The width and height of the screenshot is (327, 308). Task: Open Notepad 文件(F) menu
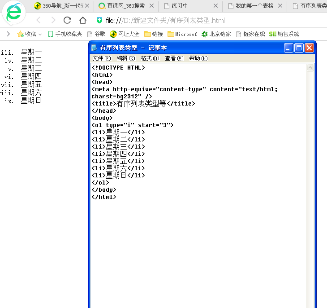click(102, 58)
